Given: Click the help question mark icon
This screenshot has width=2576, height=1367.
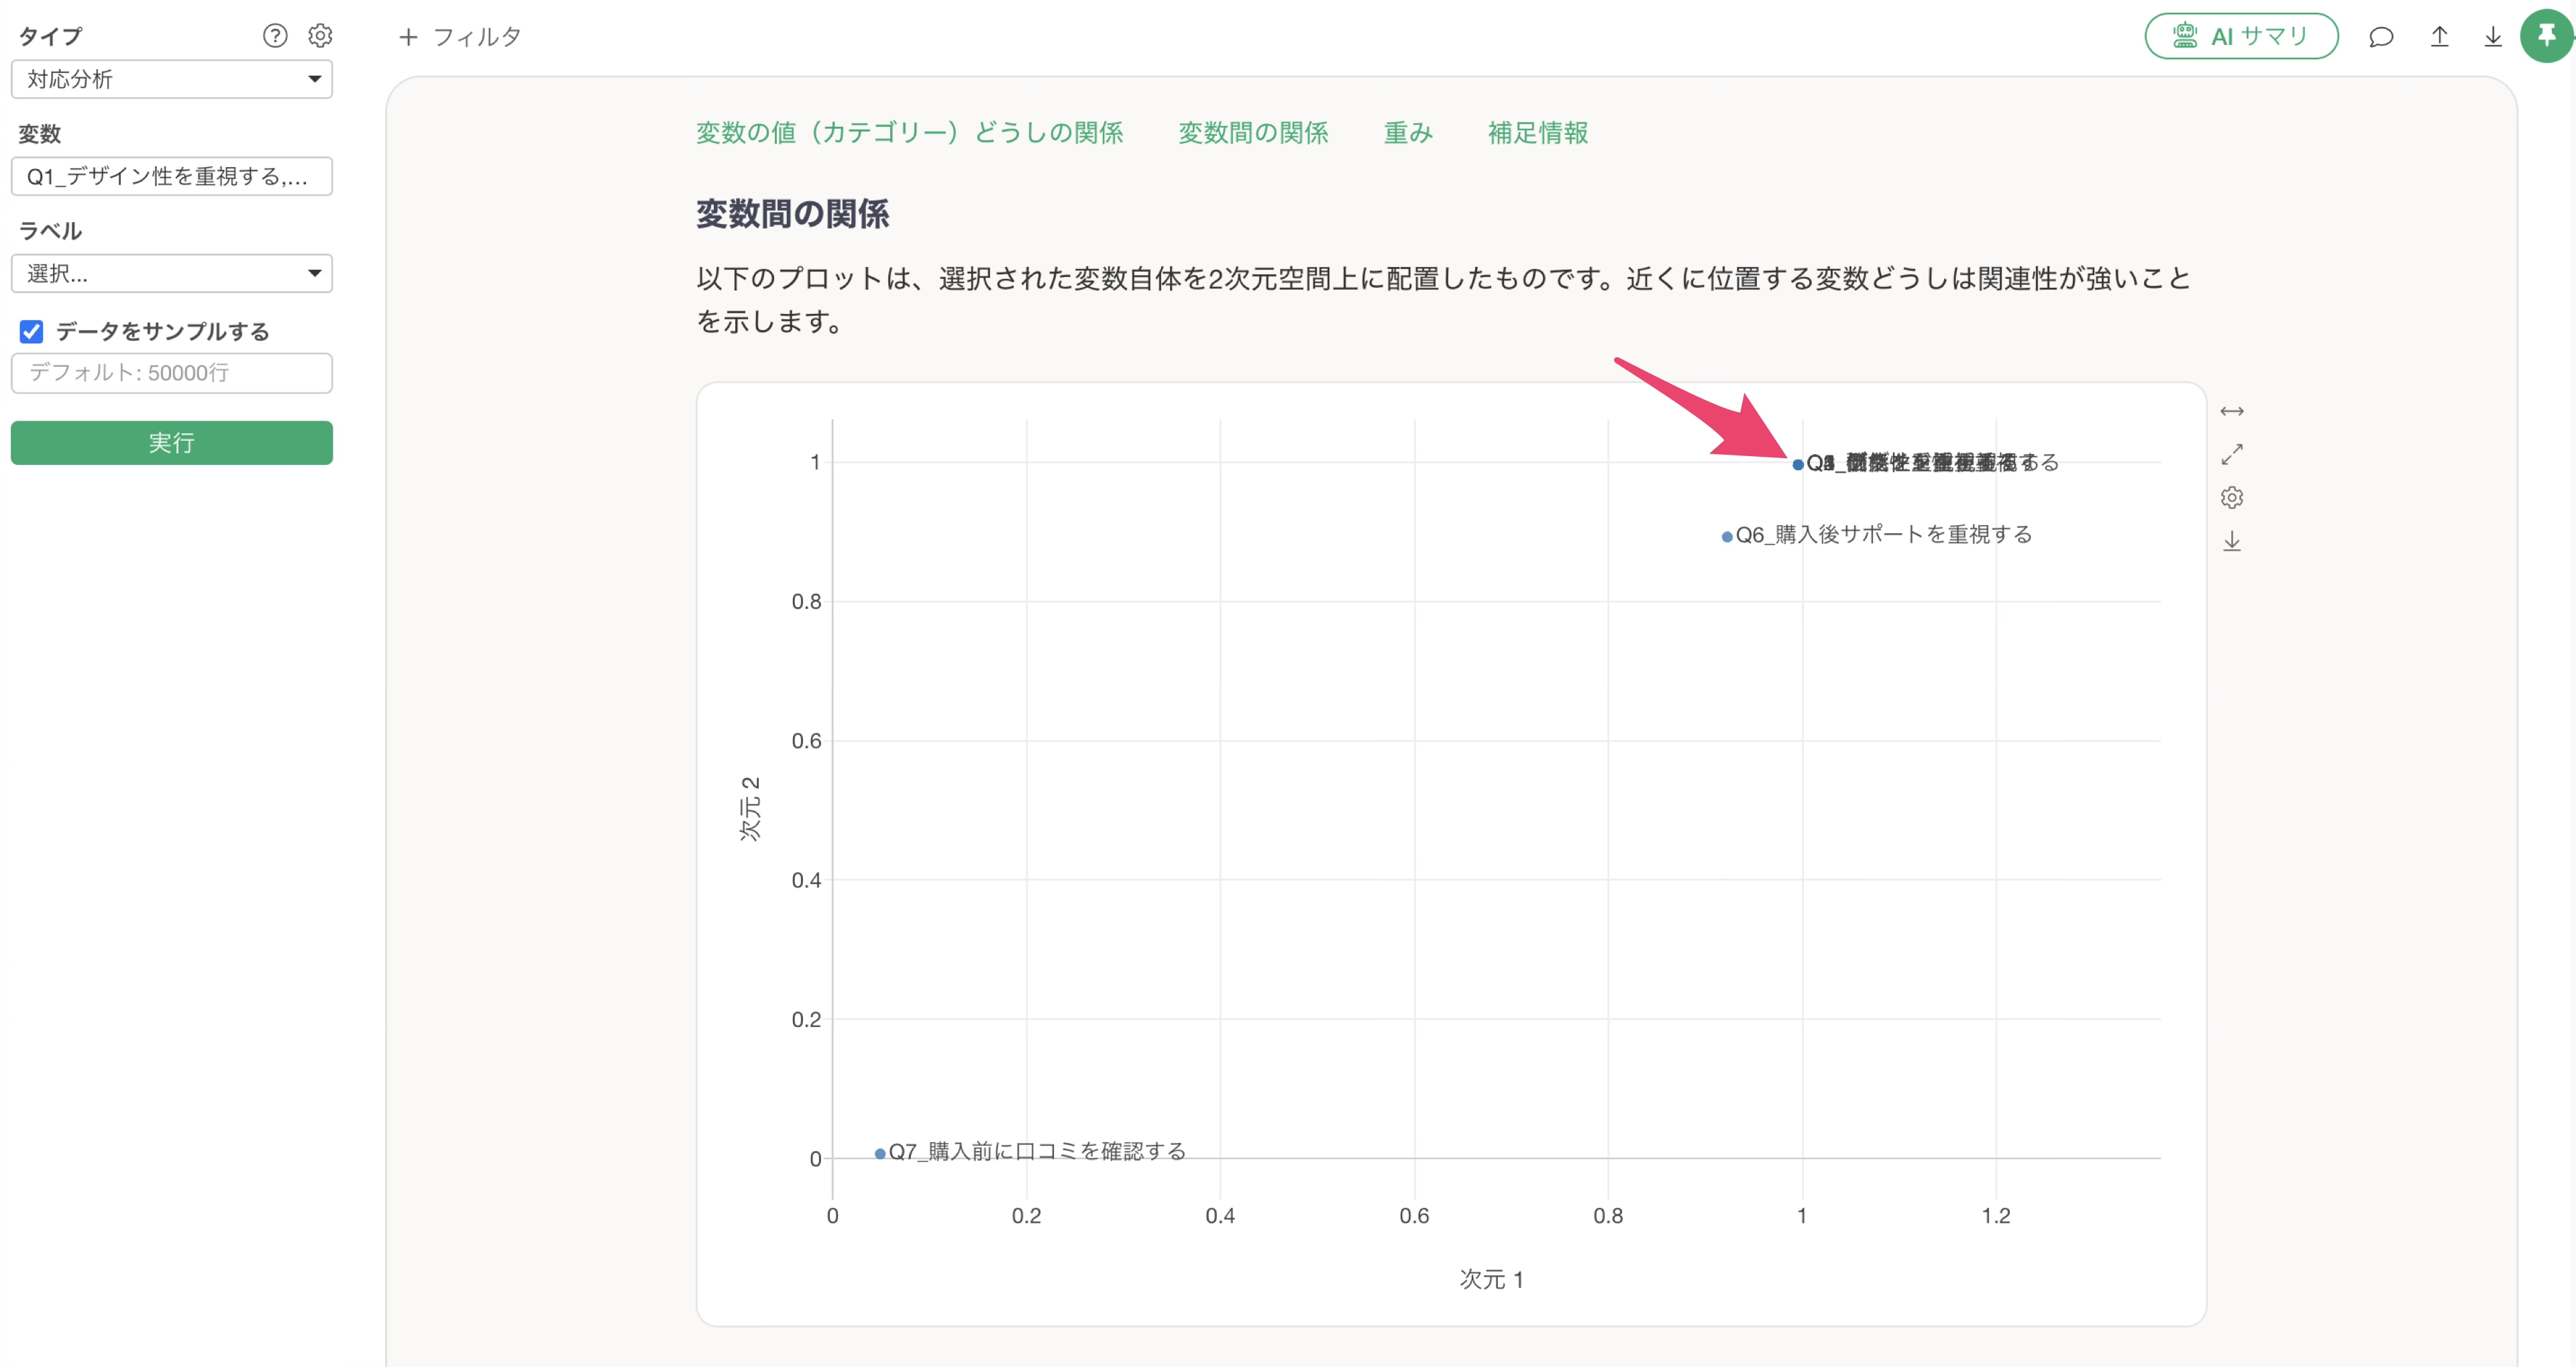Looking at the screenshot, I should (275, 36).
